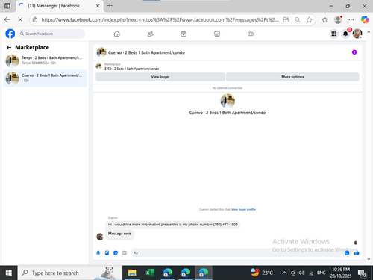The width and height of the screenshot is (373, 280).
Task: Click the View buyer button
Action: tap(160, 77)
